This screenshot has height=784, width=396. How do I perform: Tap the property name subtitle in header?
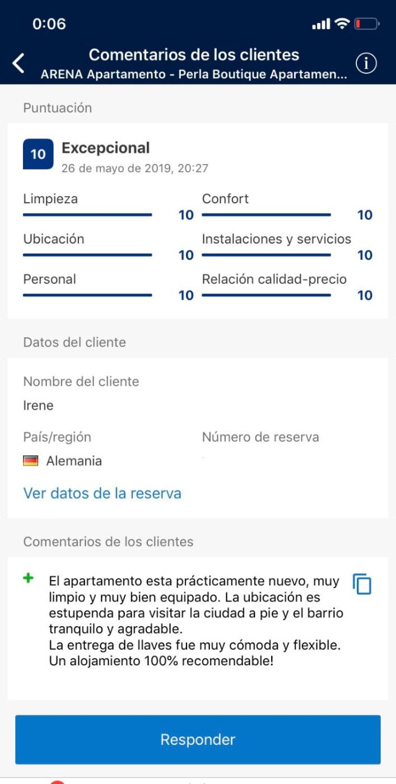coord(194,74)
